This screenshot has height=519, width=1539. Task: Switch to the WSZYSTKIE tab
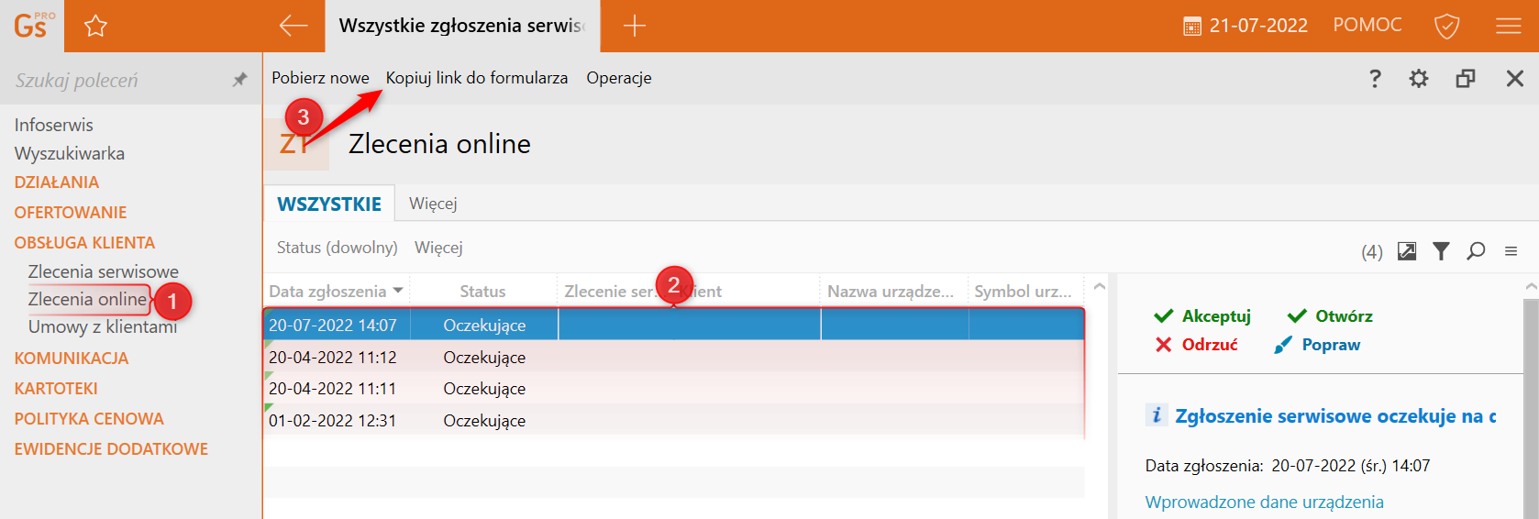click(329, 204)
